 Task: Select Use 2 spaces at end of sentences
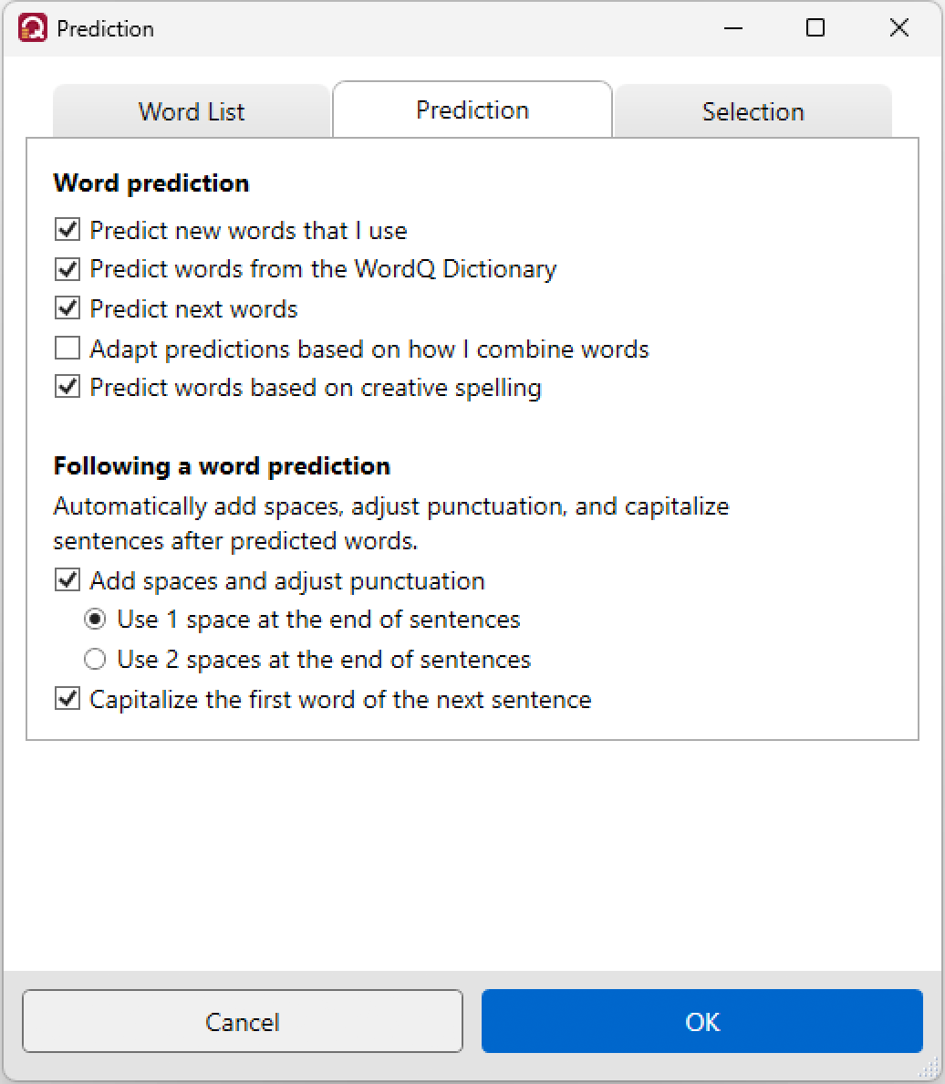point(95,660)
